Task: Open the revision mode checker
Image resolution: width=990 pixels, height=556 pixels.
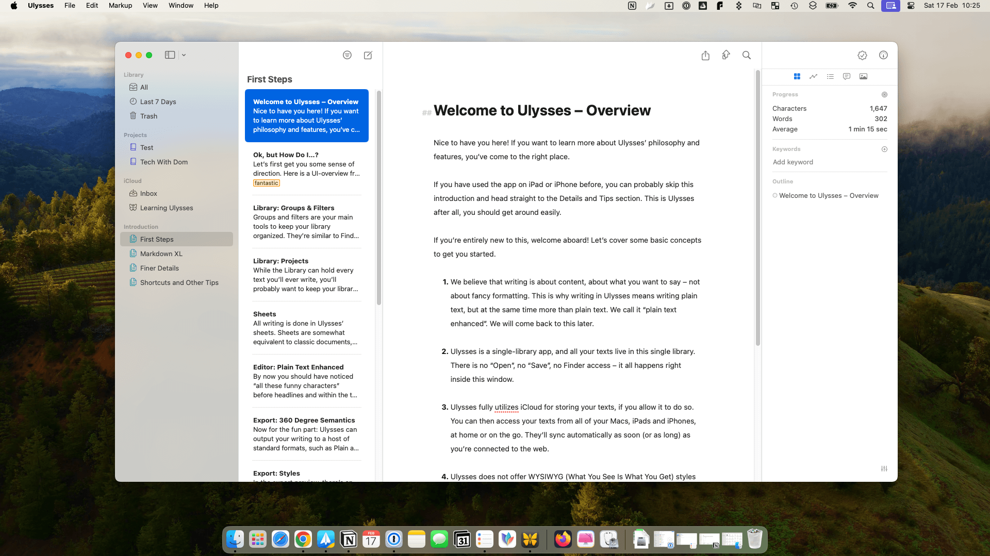Action: point(862,55)
